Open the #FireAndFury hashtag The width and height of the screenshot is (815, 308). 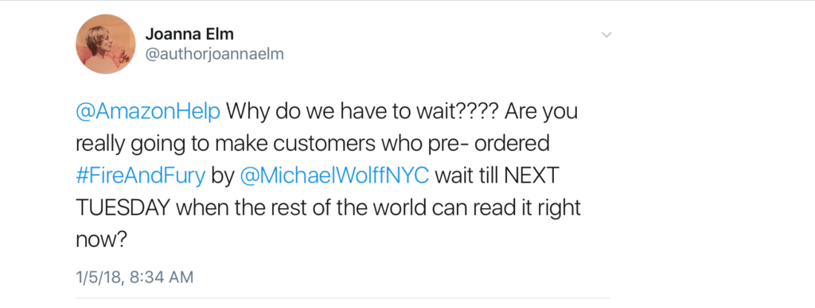pos(141,176)
